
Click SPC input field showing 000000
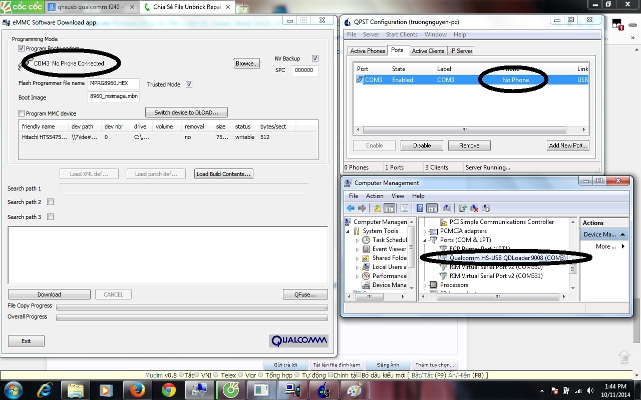[304, 70]
